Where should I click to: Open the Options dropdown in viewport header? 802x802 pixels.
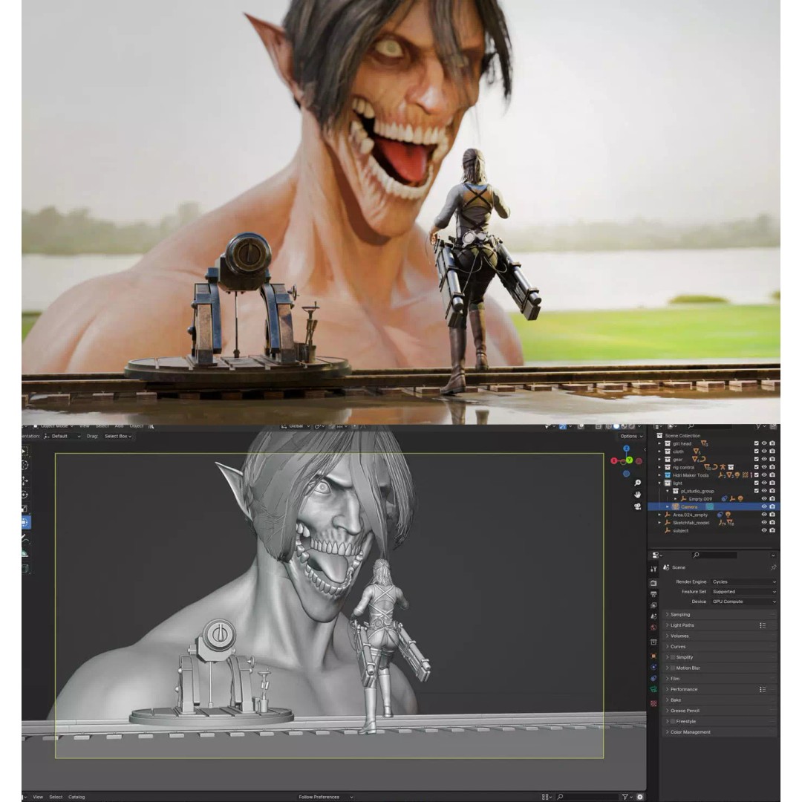(631, 437)
